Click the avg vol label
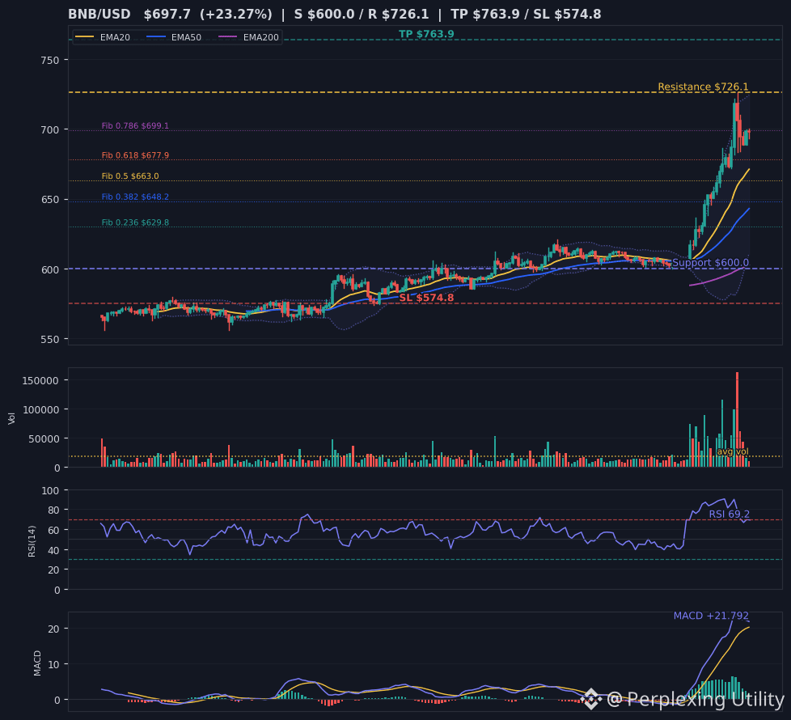 tap(733, 451)
